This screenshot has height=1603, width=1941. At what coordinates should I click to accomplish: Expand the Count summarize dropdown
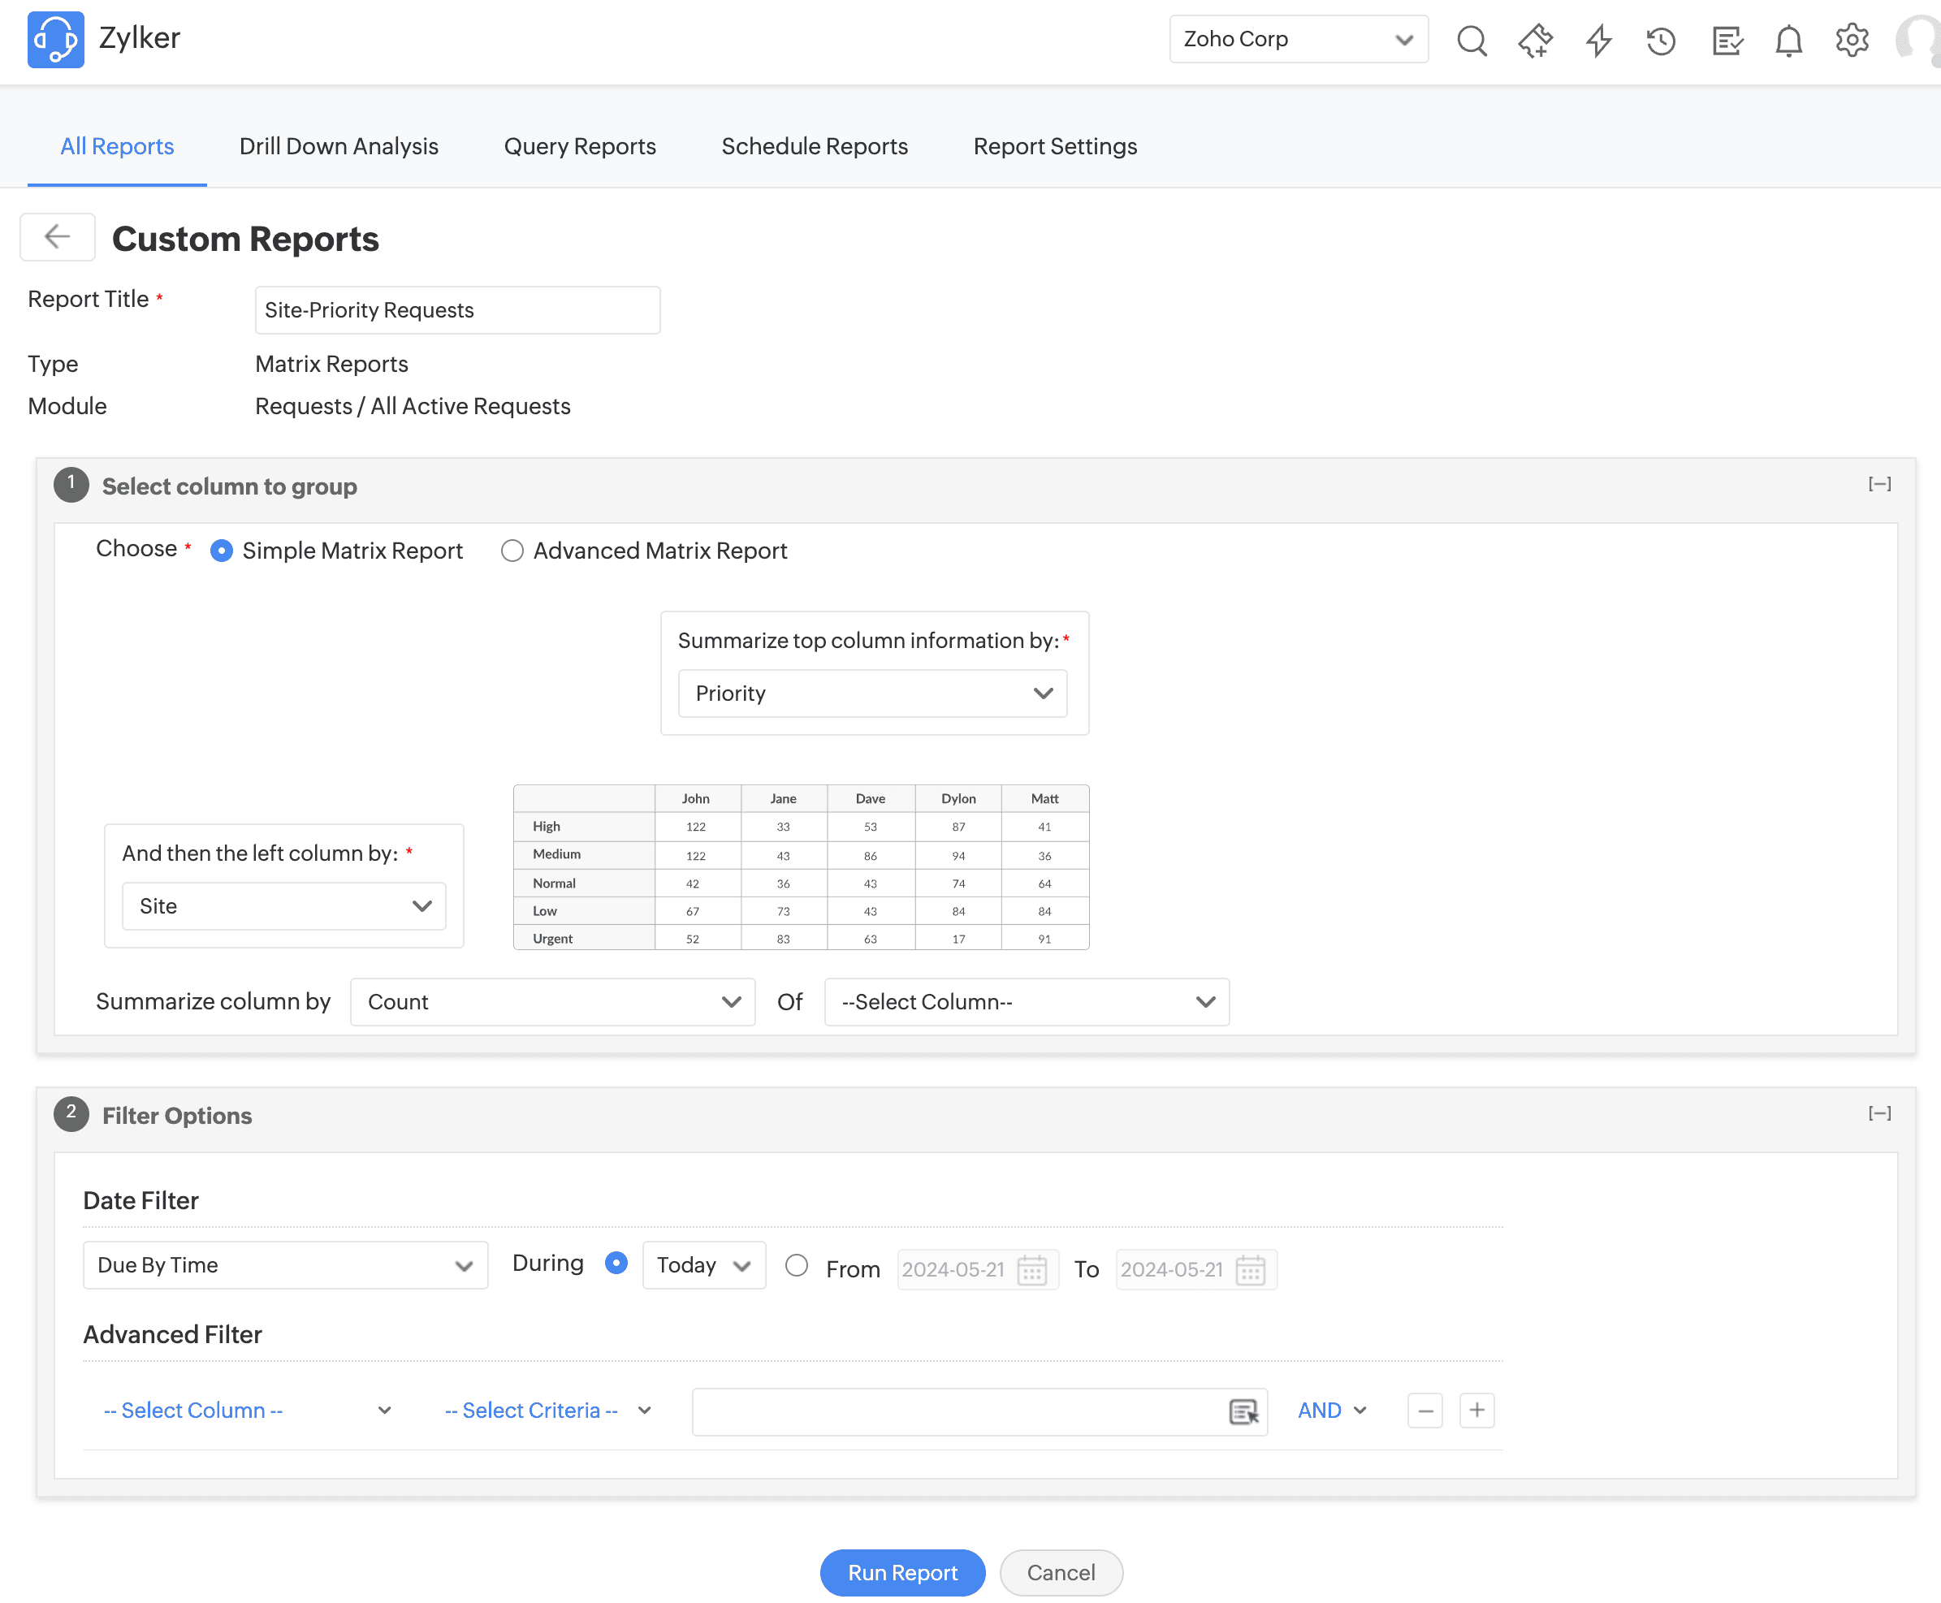pyautogui.click(x=552, y=1002)
